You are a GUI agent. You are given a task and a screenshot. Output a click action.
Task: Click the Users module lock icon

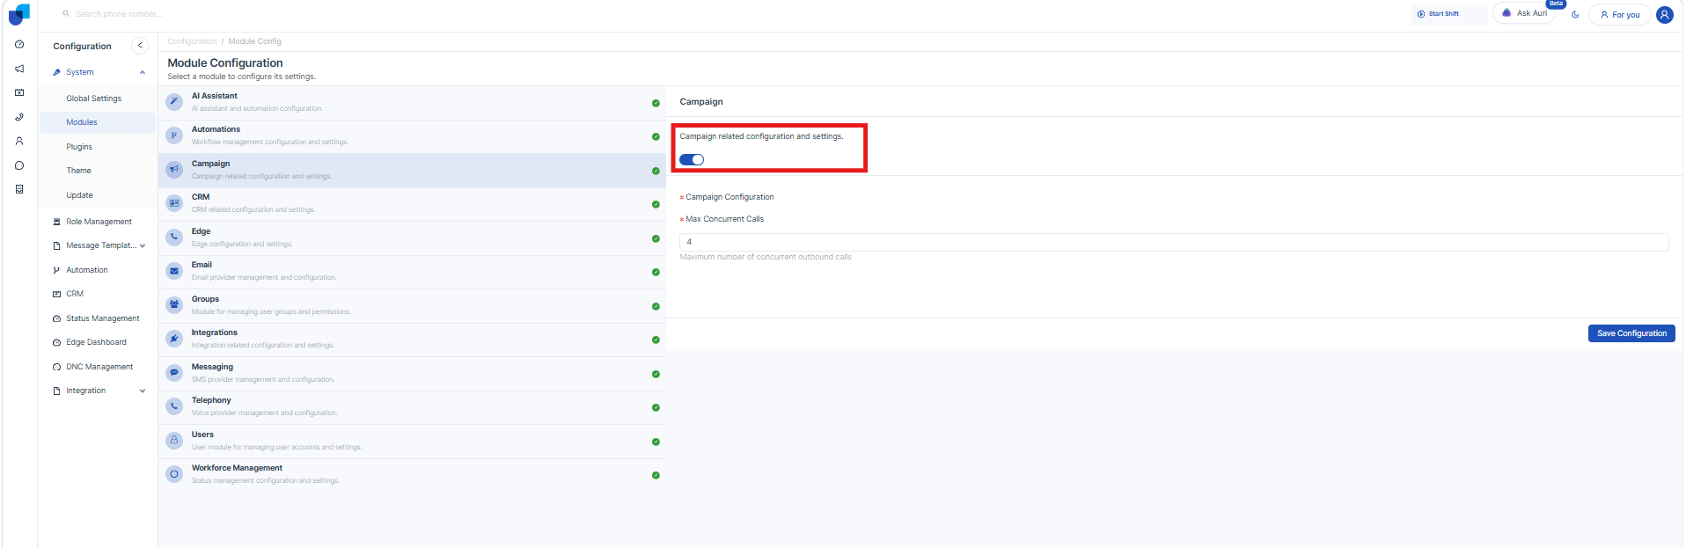tap(174, 440)
